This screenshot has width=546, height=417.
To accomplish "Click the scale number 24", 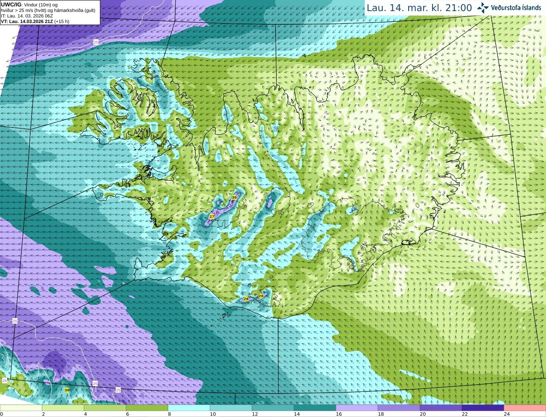I will tap(507, 414).
